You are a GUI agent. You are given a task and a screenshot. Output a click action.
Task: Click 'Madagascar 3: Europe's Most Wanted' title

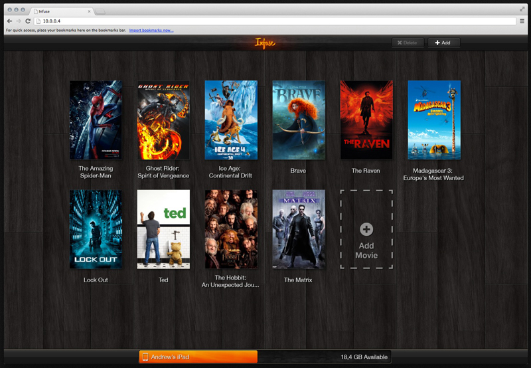pos(433,174)
